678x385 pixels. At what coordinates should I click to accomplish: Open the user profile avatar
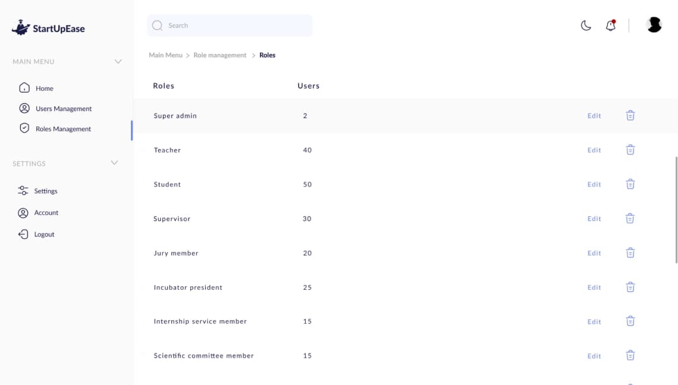coord(654,24)
